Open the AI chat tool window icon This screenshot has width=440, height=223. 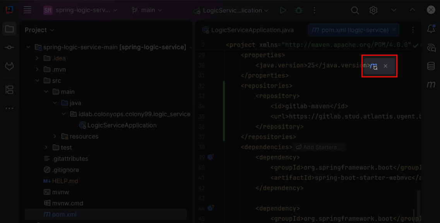[x=431, y=48]
